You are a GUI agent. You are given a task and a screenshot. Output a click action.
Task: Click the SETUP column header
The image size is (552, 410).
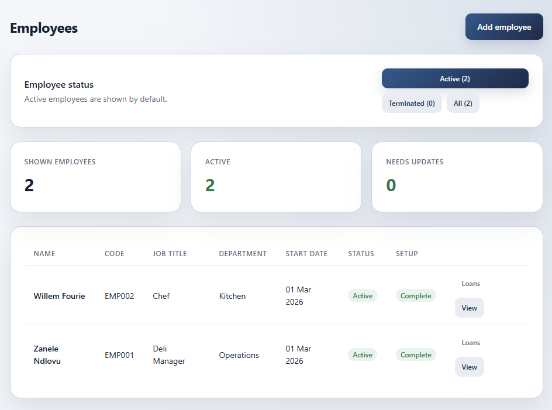click(406, 254)
